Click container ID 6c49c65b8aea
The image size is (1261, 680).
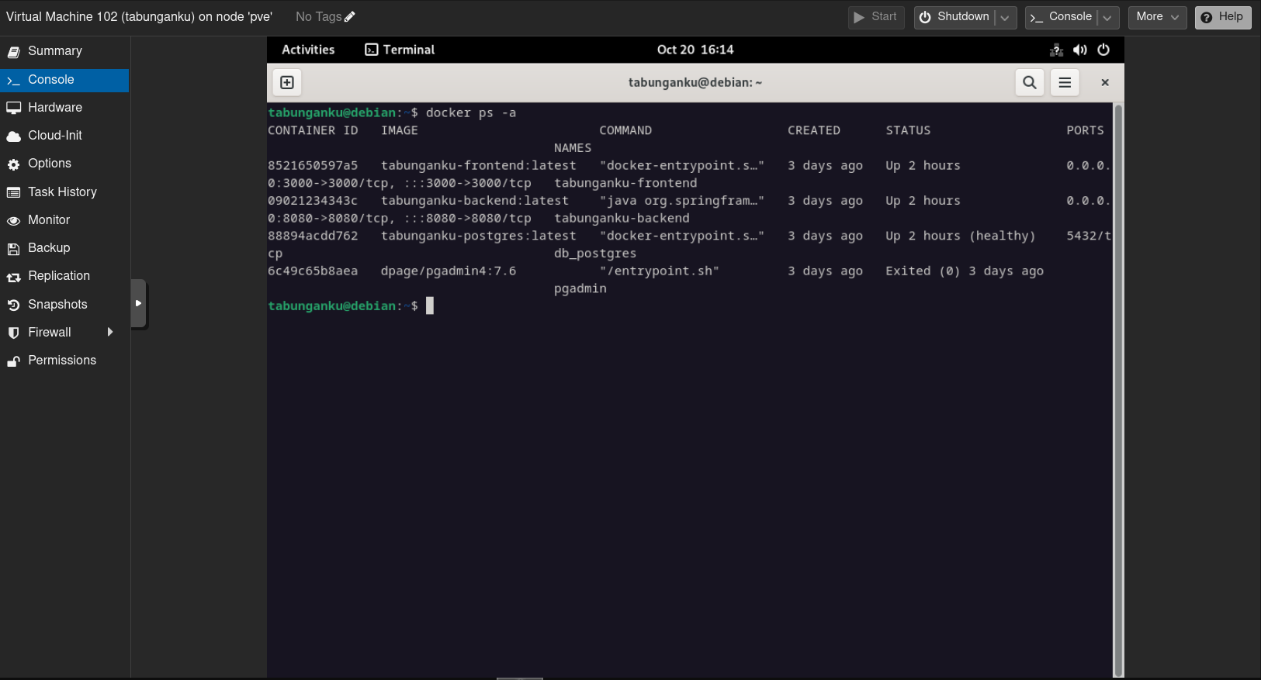313,271
